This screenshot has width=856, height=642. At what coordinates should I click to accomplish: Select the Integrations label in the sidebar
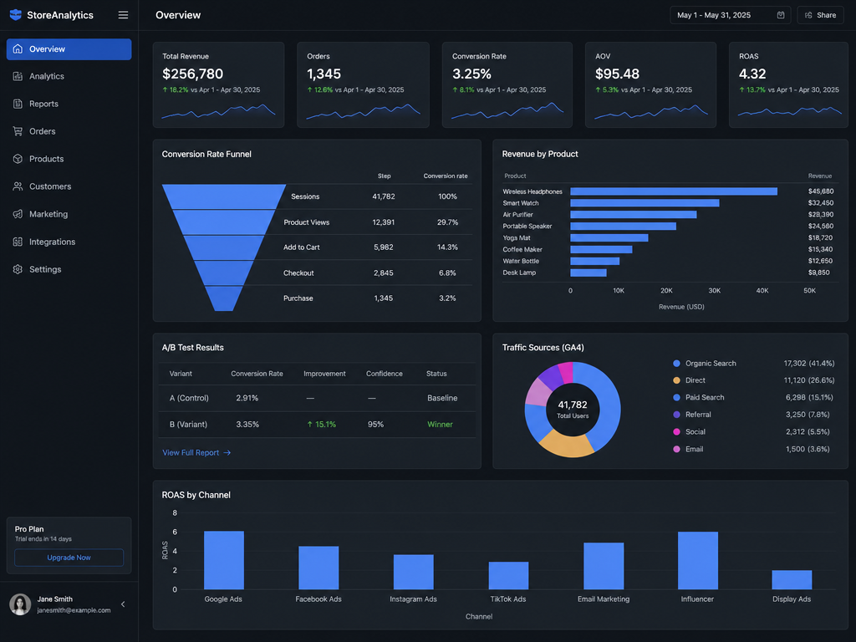pyautogui.click(x=53, y=242)
